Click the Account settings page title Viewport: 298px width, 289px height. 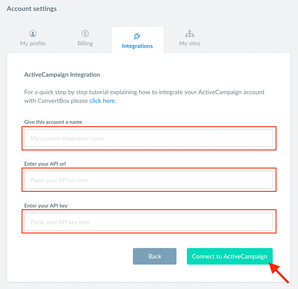[32, 9]
